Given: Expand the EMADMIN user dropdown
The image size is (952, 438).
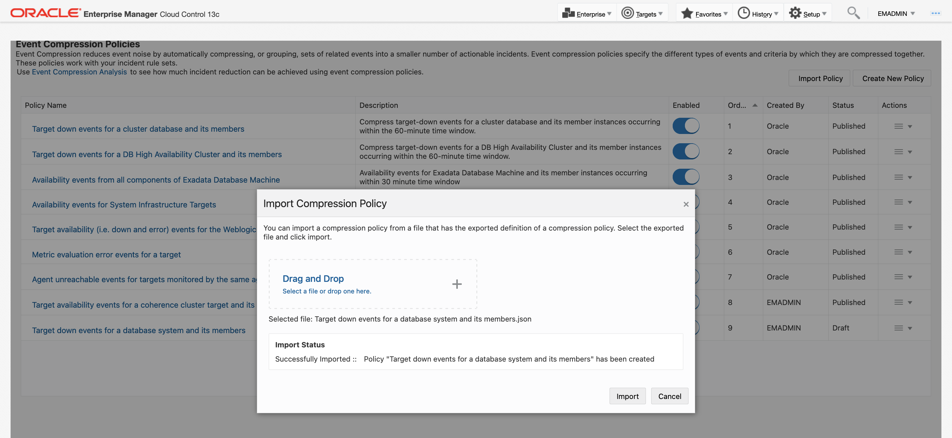Looking at the screenshot, I should 896,14.
